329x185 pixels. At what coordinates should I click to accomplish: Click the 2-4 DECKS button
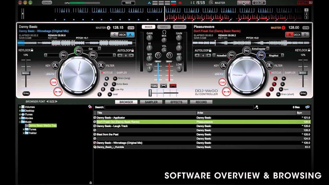pyautogui.click(x=244, y=3)
